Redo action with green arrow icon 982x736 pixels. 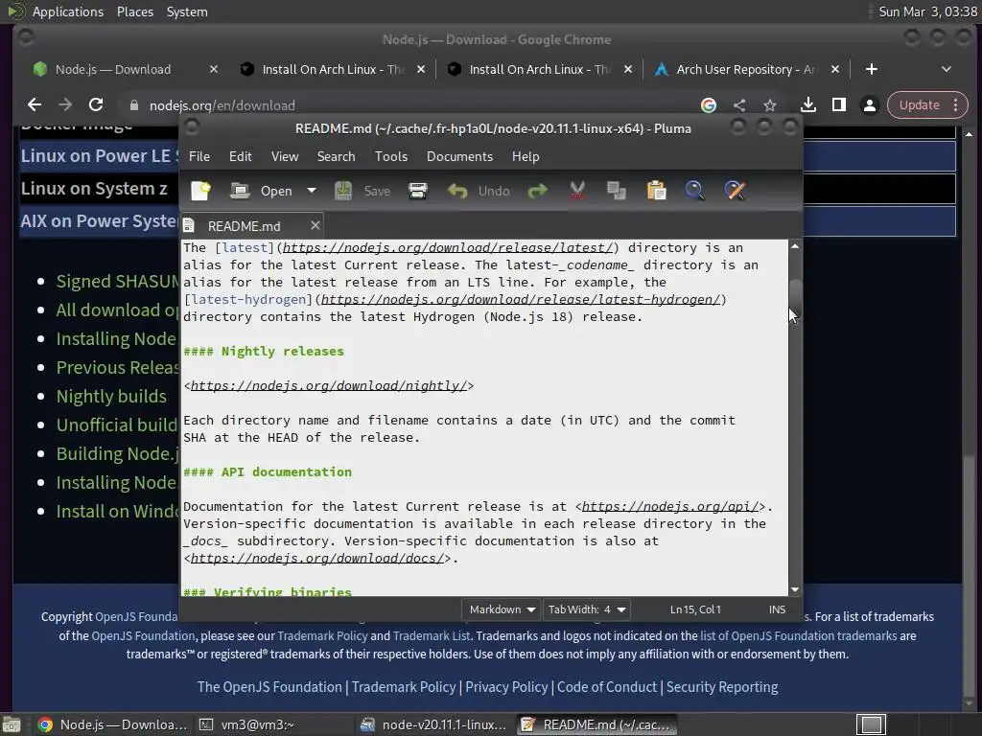click(x=537, y=191)
